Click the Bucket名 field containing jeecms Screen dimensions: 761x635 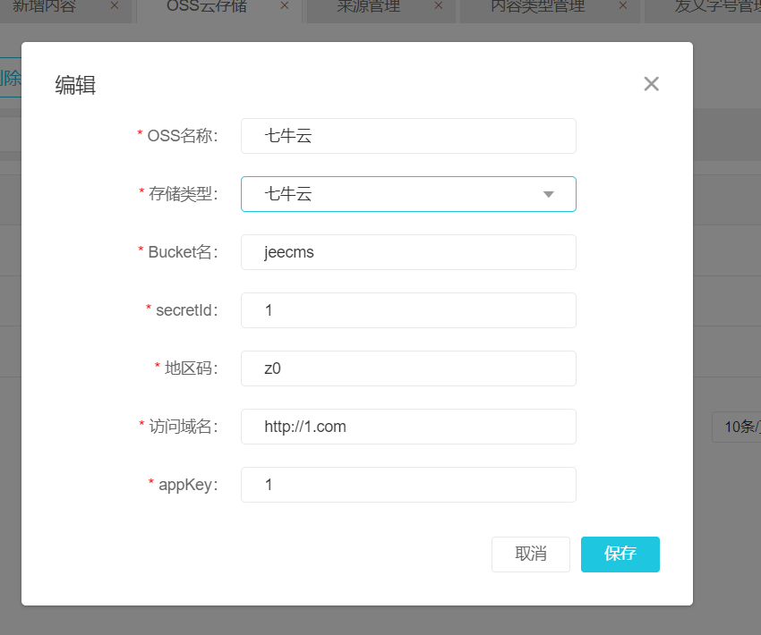(x=408, y=252)
